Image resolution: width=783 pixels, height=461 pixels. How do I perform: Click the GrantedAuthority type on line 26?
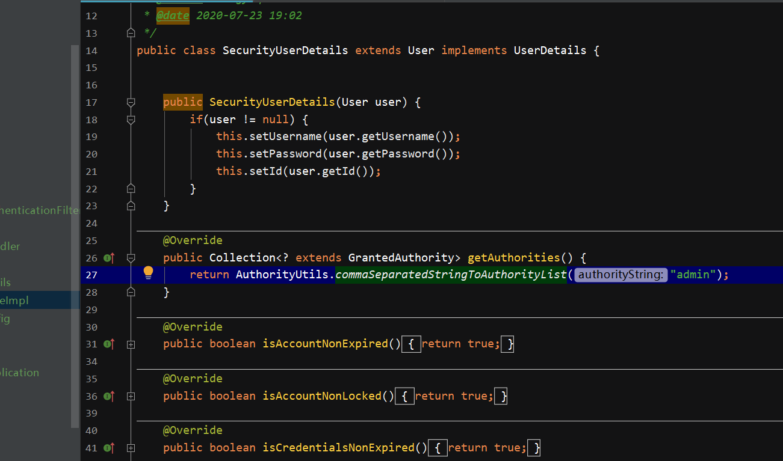click(x=400, y=257)
